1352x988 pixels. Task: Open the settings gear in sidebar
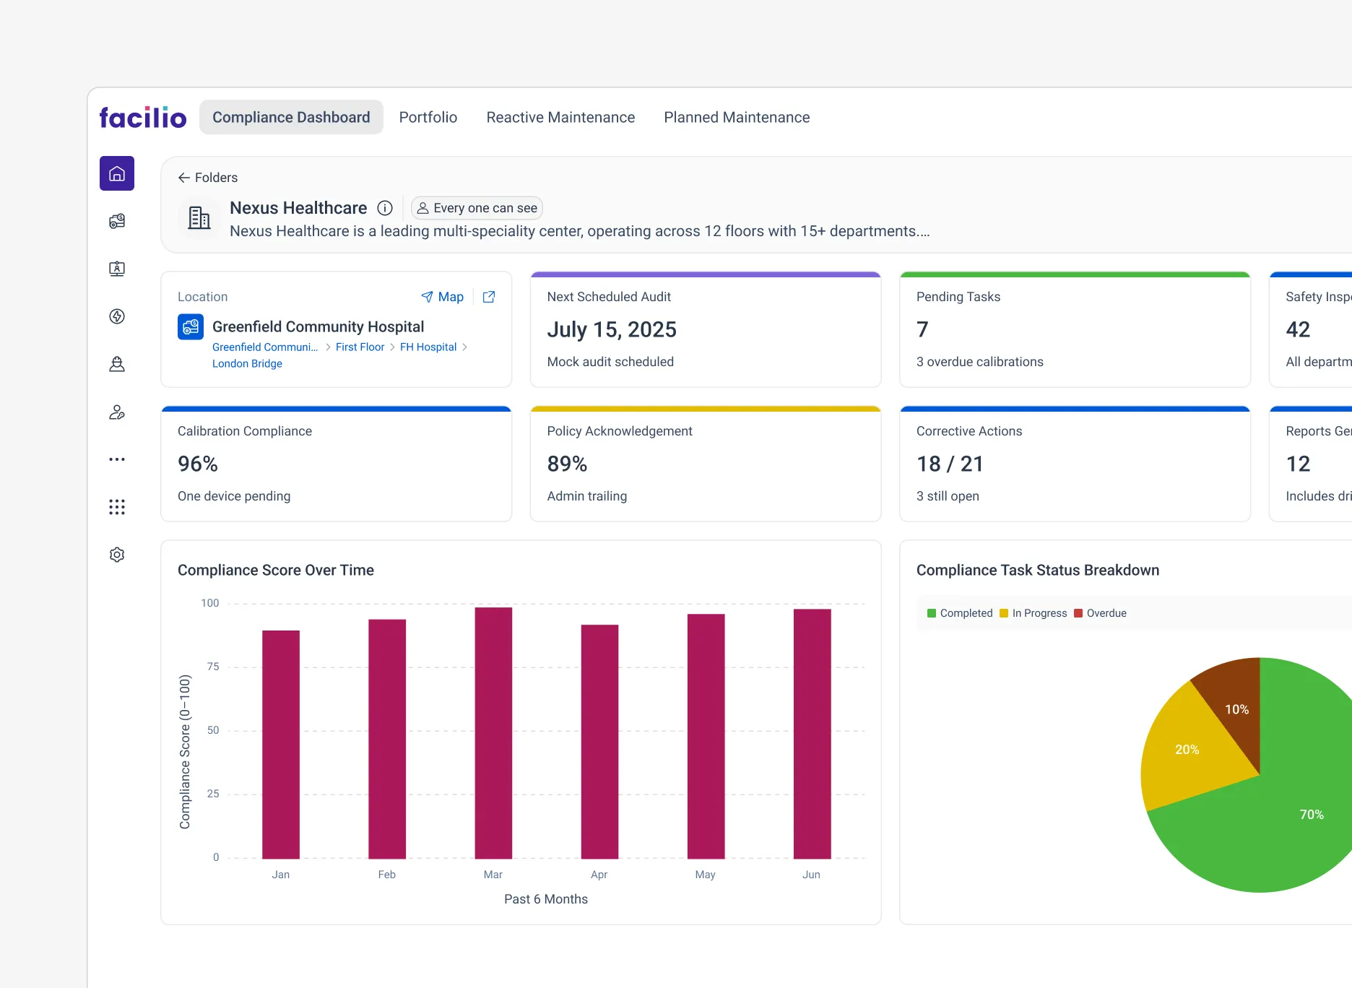point(117,555)
